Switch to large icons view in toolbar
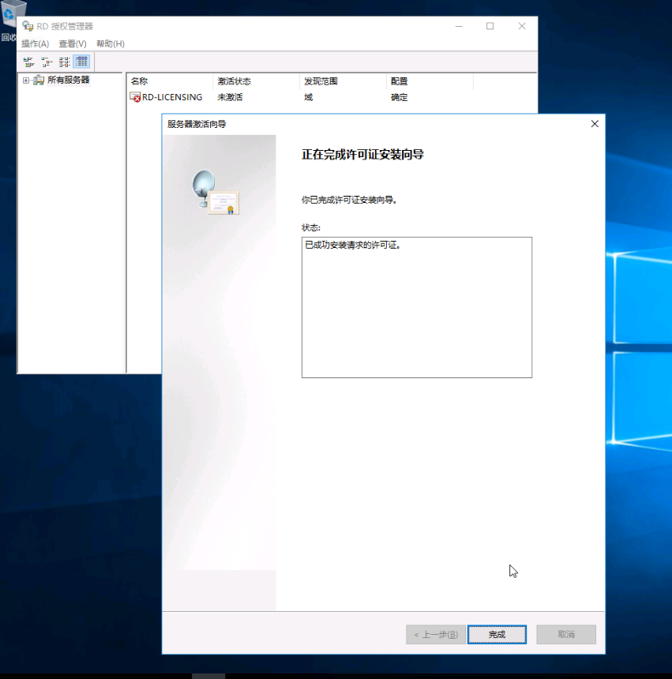 (x=28, y=62)
